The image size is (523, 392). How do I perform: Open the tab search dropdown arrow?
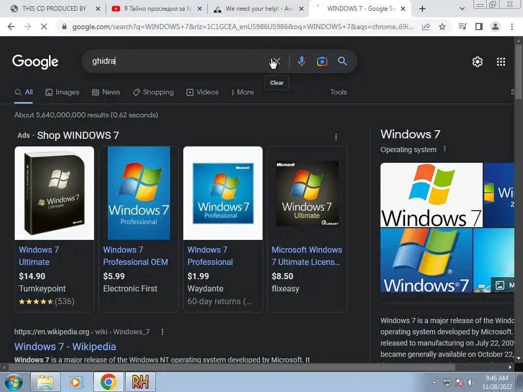tap(462, 9)
